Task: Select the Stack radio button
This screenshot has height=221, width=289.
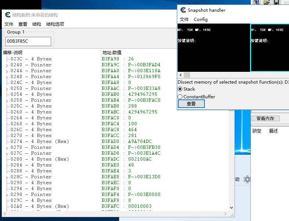Action: pyautogui.click(x=180, y=89)
